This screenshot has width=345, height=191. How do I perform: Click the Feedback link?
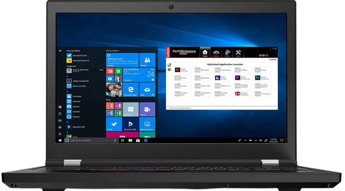[x=273, y=59]
